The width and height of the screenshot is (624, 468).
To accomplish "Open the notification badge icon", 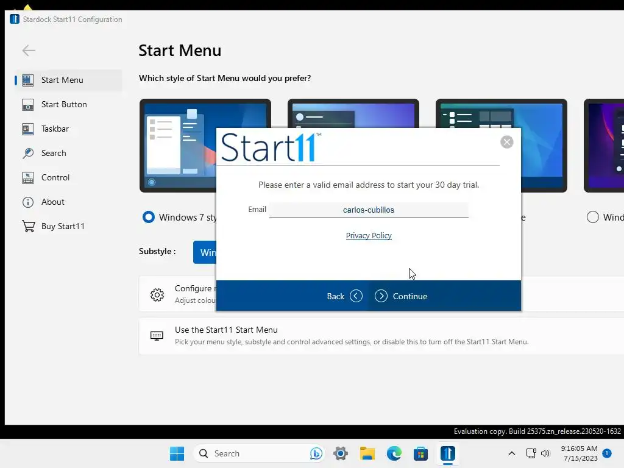I will click(607, 453).
